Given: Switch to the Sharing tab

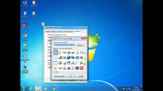Looking at the screenshot, I should click(x=53, y=31).
